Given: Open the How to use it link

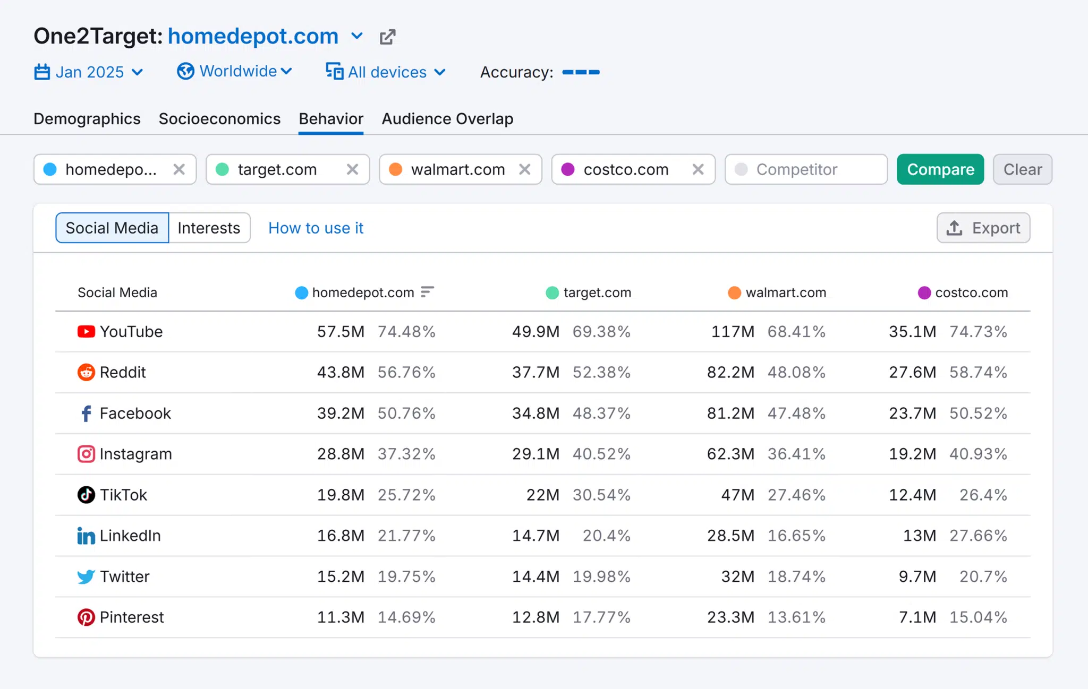Looking at the screenshot, I should click(316, 228).
